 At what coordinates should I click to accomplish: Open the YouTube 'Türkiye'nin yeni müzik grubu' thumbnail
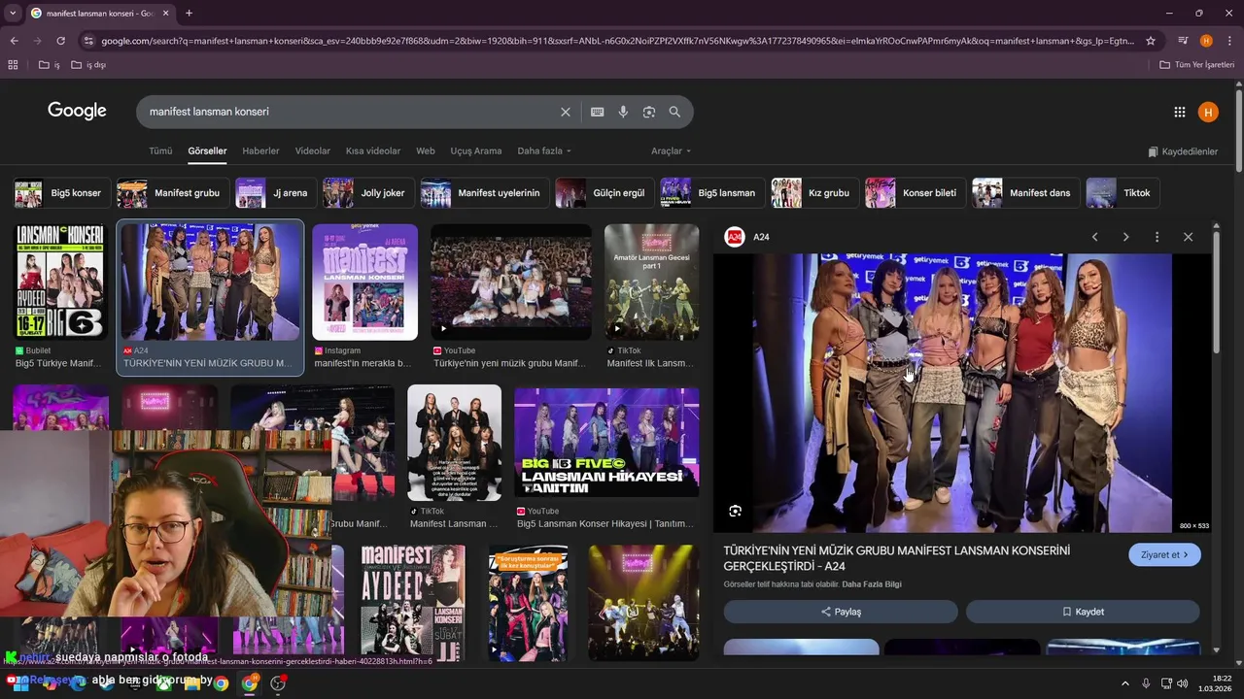(511, 283)
